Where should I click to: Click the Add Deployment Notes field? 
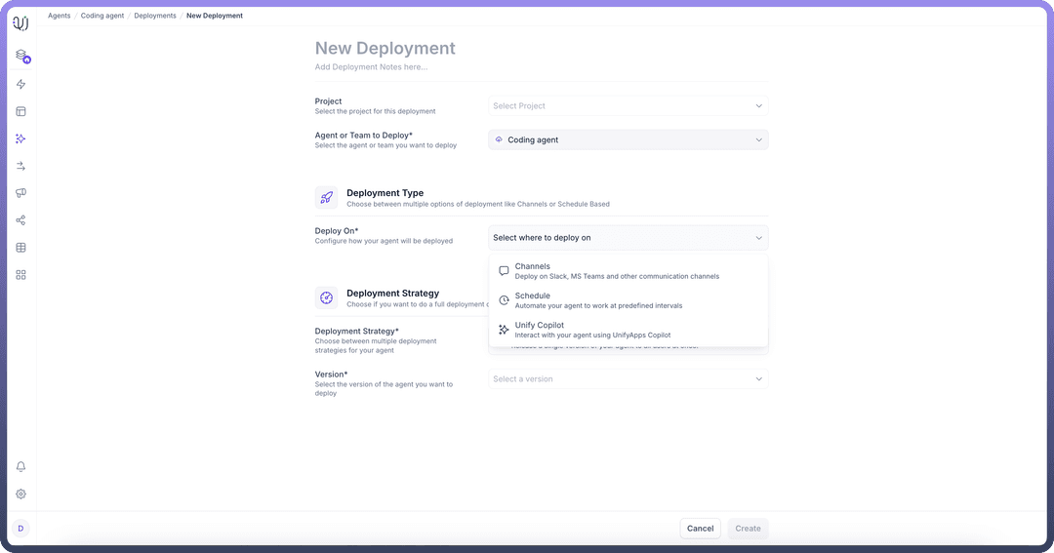[371, 67]
